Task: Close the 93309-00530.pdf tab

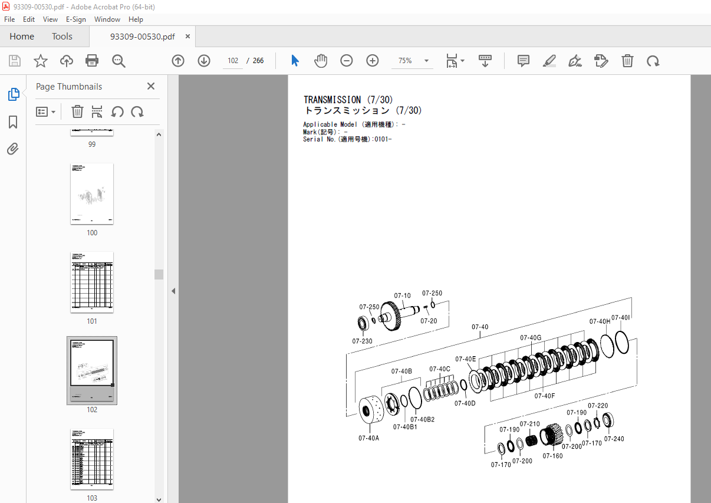Action: click(187, 37)
